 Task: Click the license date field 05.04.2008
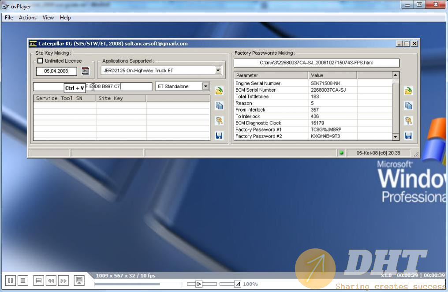click(x=56, y=71)
